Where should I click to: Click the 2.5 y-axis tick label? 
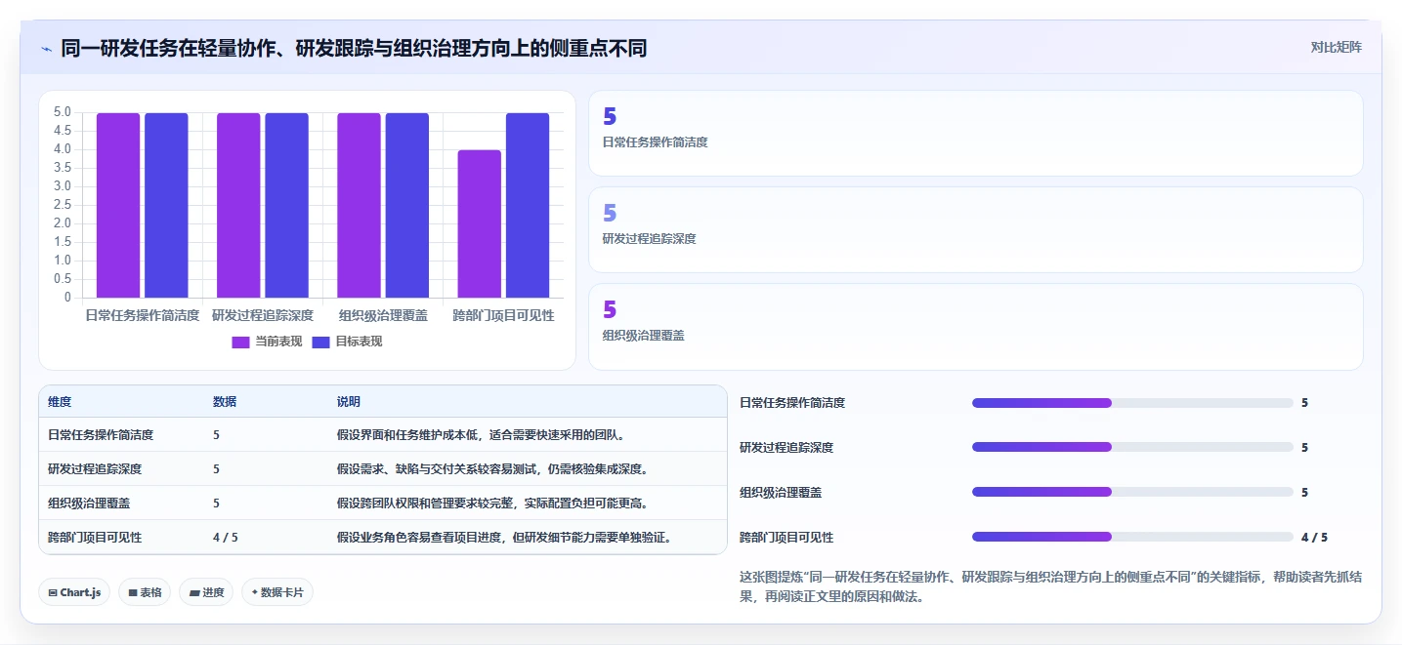[x=62, y=205]
